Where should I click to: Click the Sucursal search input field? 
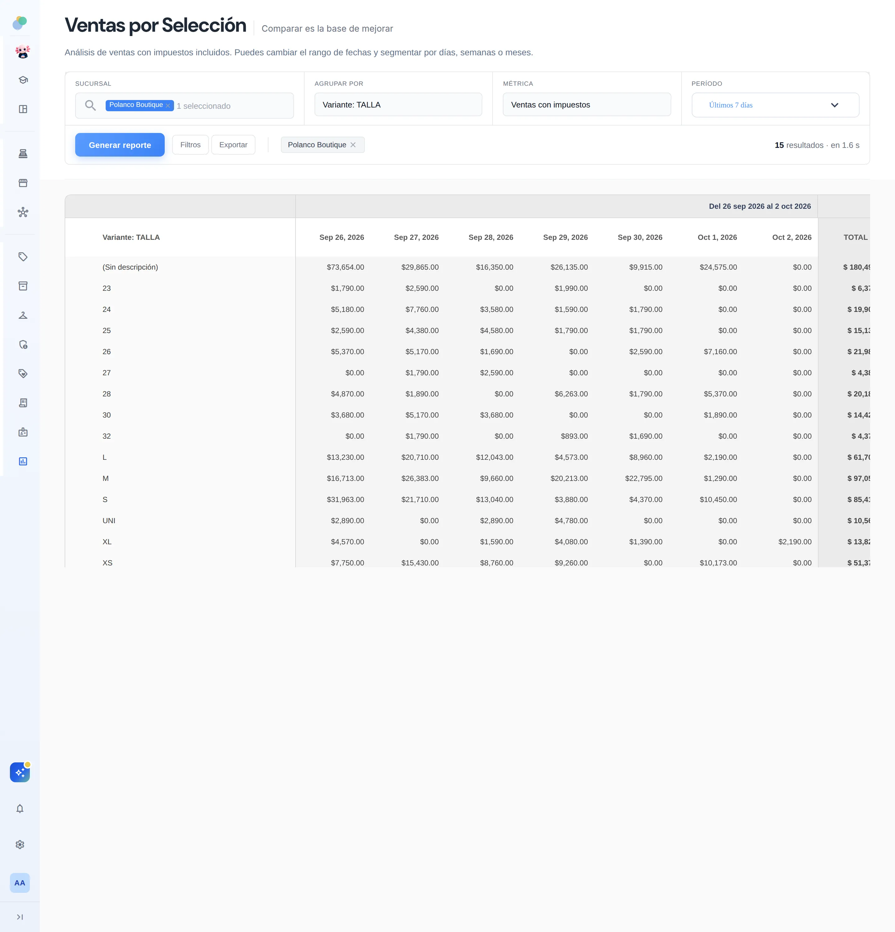pos(185,106)
